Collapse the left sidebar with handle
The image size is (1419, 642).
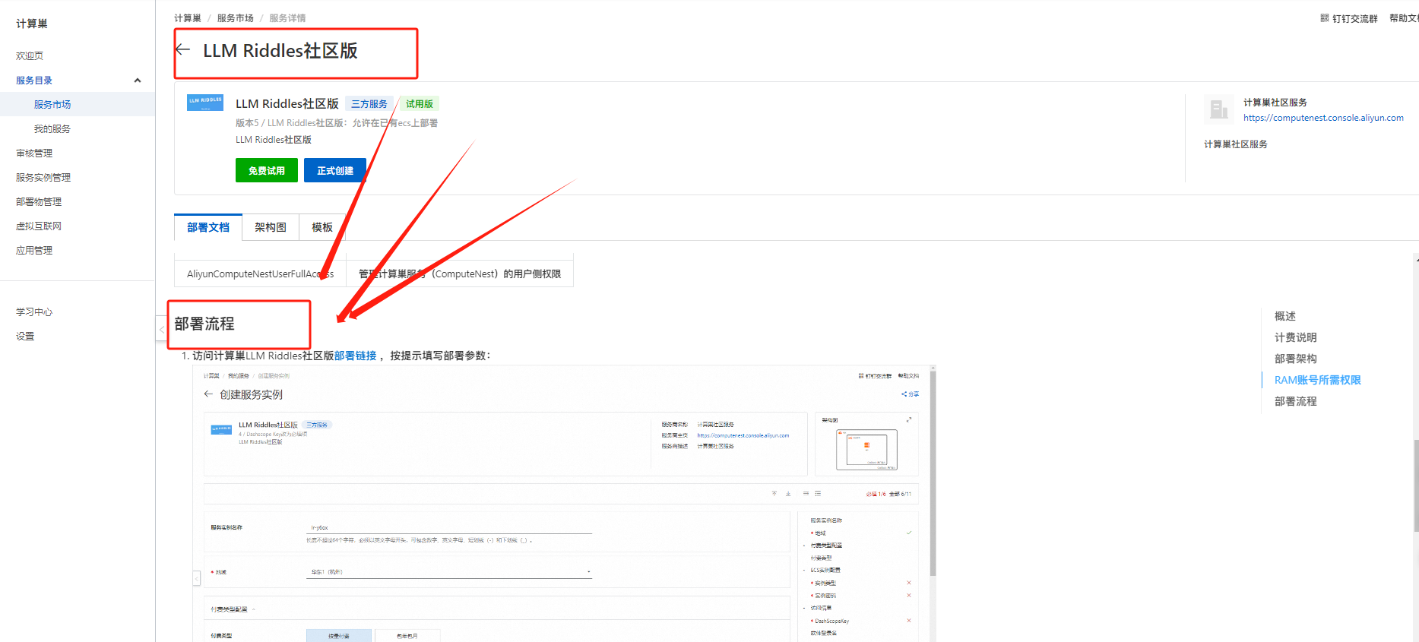coord(161,330)
